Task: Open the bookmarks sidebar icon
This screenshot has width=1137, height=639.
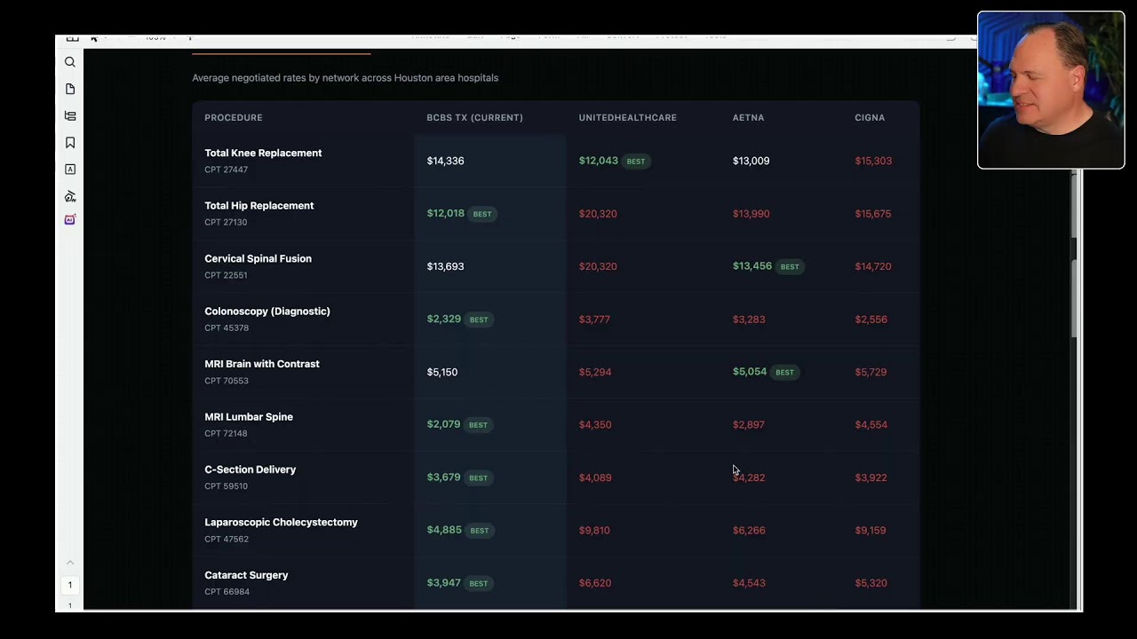Action: click(x=70, y=143)
